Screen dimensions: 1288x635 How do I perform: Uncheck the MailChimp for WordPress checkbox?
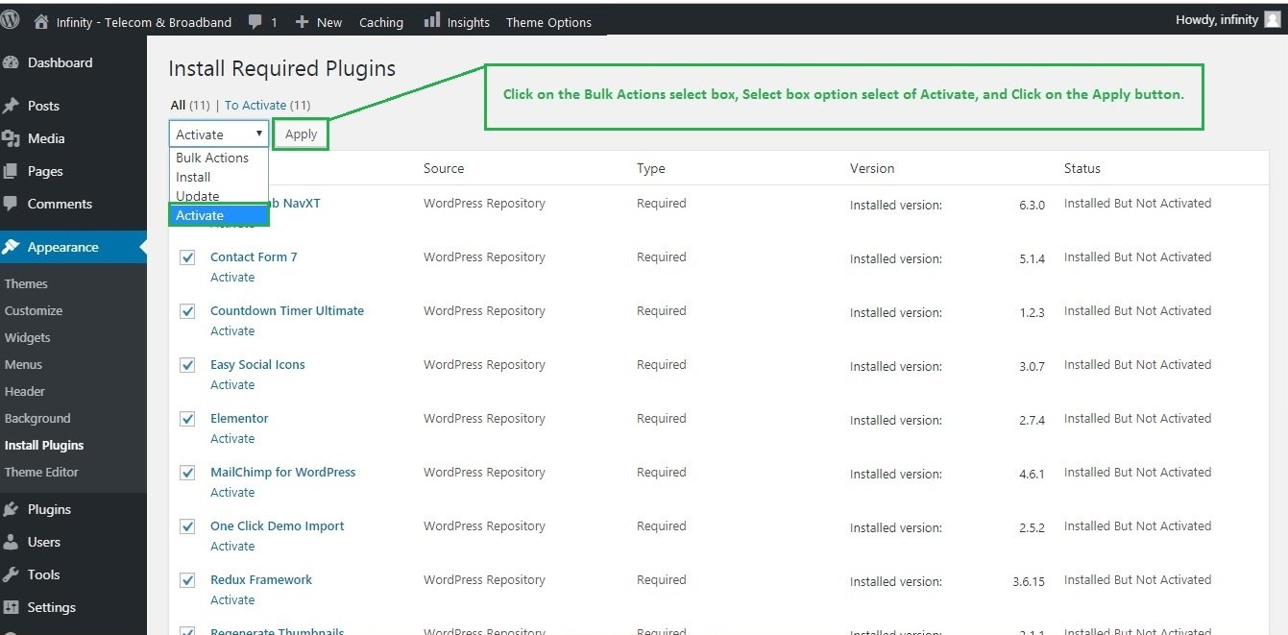[x=188, y=473]
